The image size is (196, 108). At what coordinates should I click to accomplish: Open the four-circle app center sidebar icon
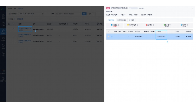pos(3,71)
